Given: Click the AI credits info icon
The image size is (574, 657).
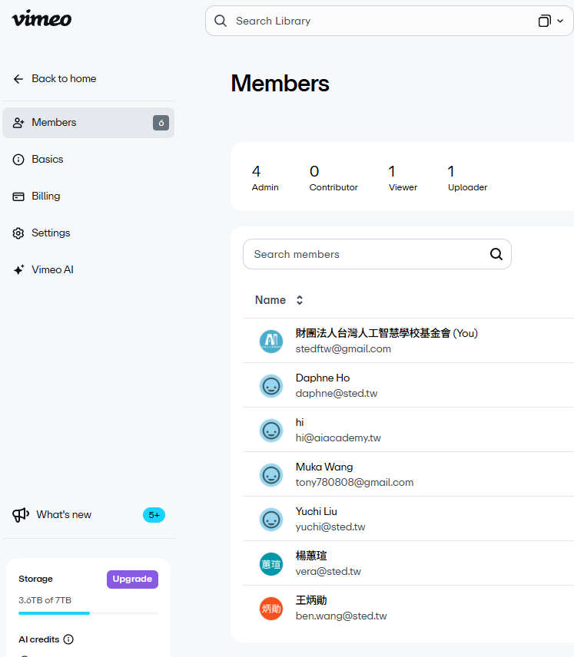Looking at the screenshot, I should pyautogui.click(x=68, y=639).
